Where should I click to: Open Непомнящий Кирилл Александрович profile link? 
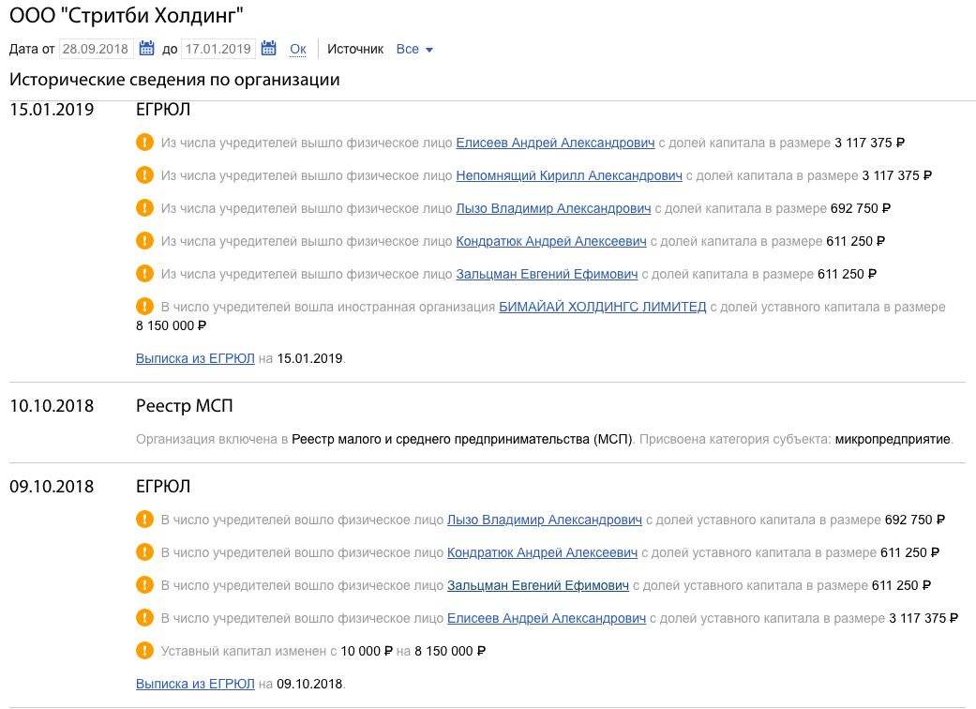[x=569, y=175]
